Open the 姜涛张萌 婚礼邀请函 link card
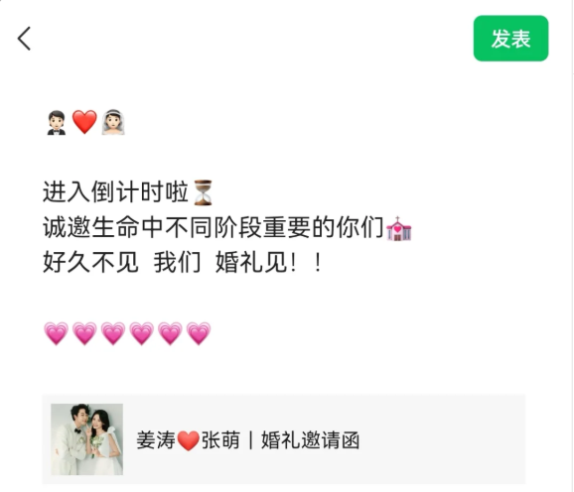Screen dimensions: 574x492 [284, 439]
